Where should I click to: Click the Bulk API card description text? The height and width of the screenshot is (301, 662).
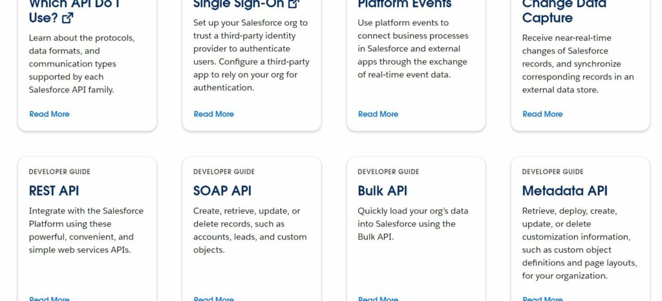tap(412, 223)
